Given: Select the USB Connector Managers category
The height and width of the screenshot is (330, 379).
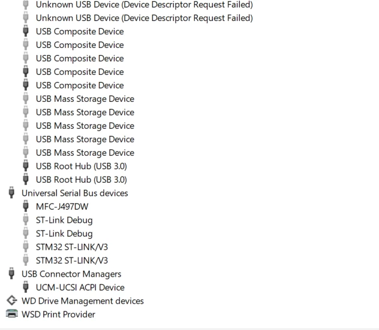Looking at the screenshot, I should coord(71,274).
